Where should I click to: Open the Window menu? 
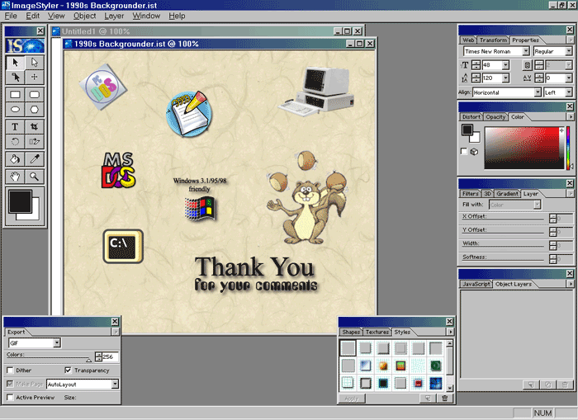tap(146, 16)
